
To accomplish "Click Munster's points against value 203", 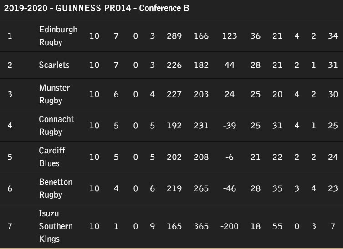I will 201,94.
